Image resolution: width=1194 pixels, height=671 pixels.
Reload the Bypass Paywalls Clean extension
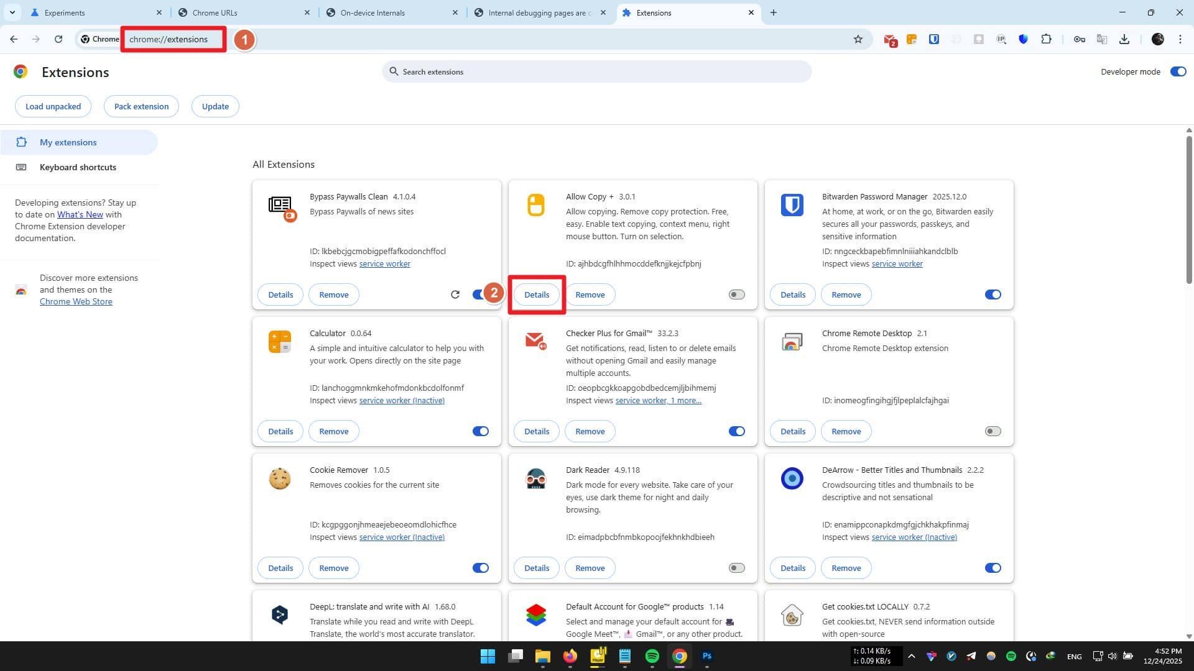point(455,294)
